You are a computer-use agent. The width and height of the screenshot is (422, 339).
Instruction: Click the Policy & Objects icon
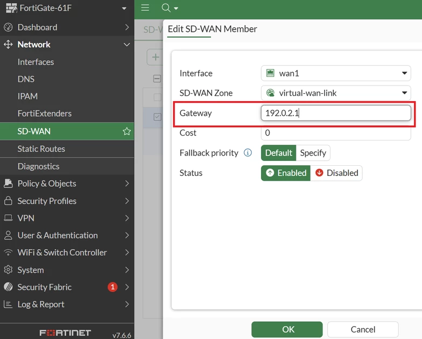click(9, 183)
